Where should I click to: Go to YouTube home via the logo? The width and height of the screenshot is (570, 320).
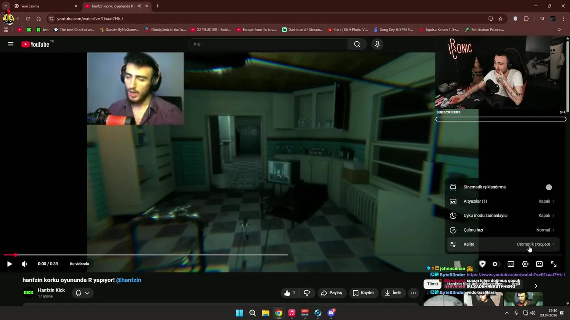(x=35, y=44)
